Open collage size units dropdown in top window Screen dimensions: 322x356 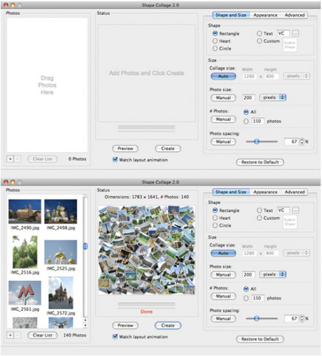tap(296, 76)
